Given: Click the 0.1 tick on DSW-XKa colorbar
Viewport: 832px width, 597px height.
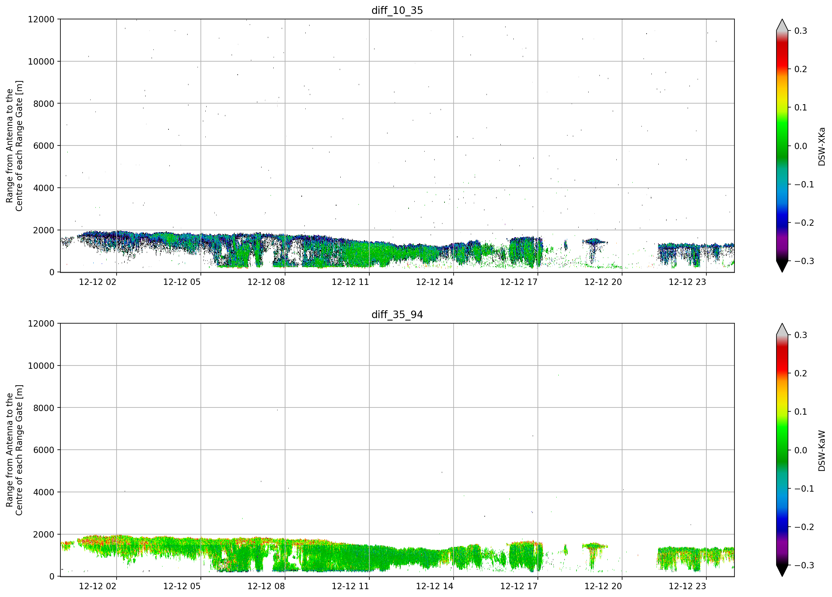Looking at the screenshot, I should tap(801, 107).
